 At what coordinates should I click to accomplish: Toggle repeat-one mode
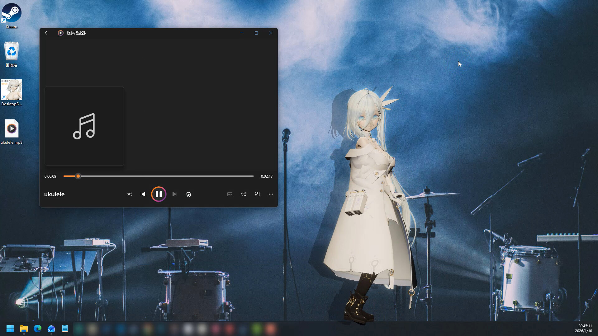click(x=188, y=194)
